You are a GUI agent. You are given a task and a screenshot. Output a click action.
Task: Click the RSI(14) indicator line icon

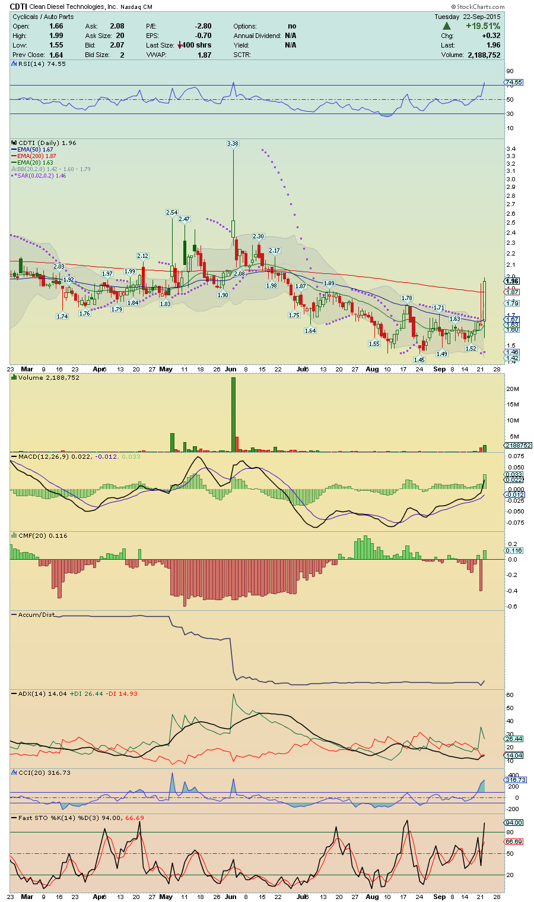14,64
